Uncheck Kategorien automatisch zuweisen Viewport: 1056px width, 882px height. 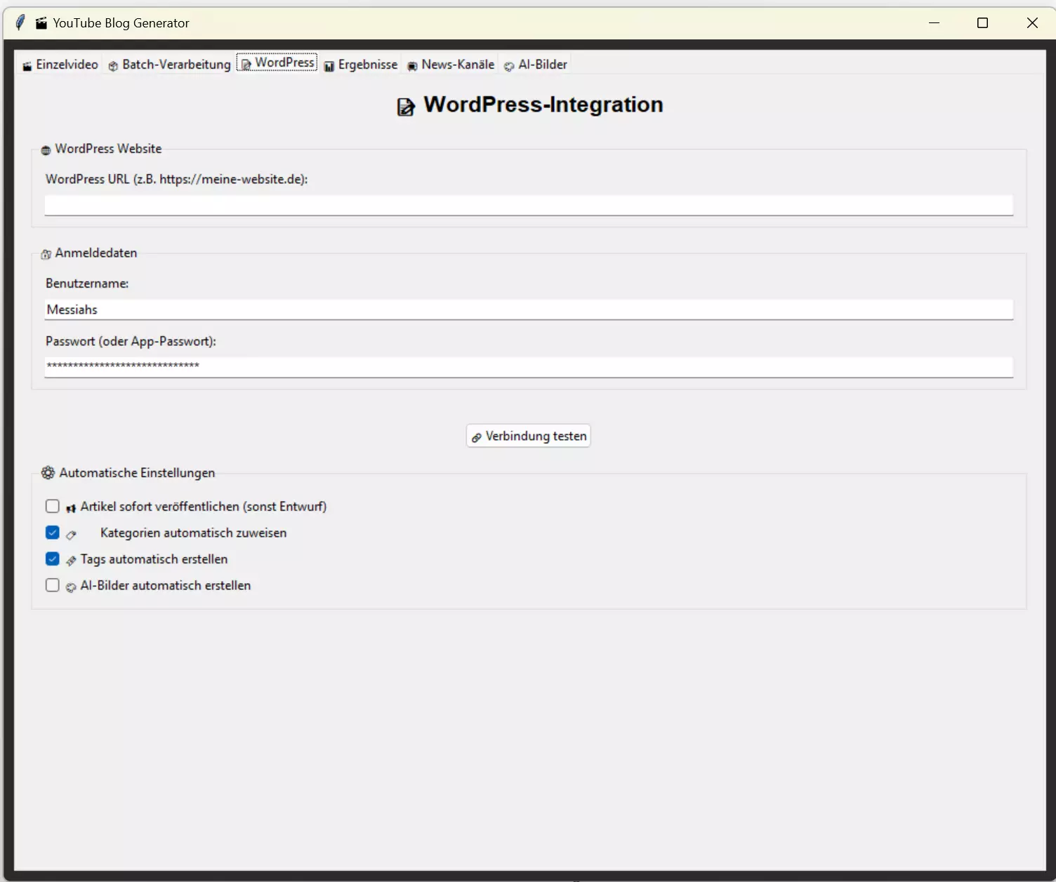(x=53, y=533)
